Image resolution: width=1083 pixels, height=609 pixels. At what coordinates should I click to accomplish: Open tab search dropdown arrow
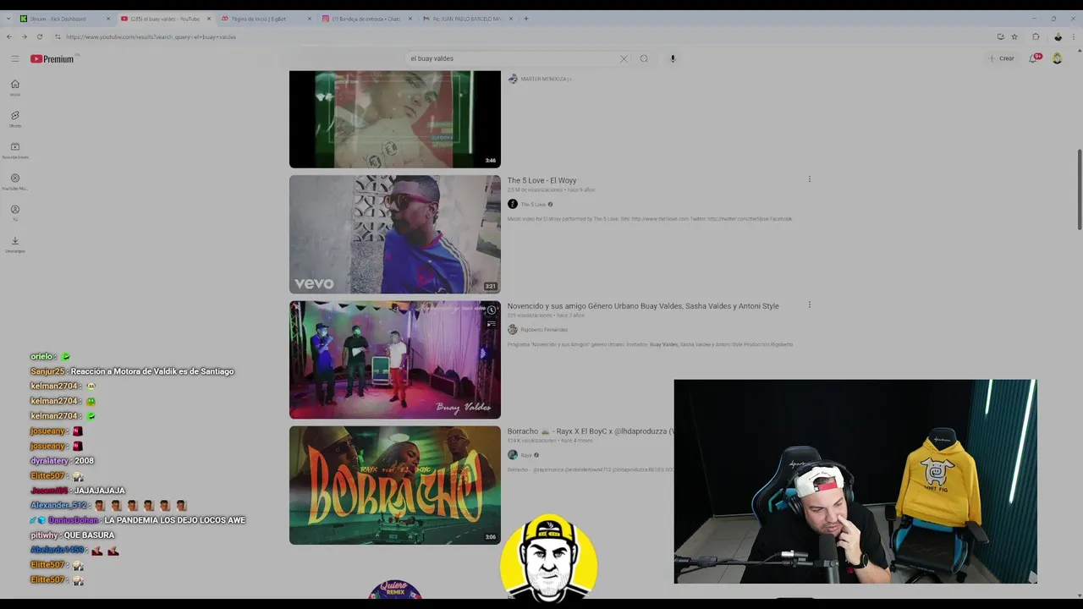(x=8, y=19)
